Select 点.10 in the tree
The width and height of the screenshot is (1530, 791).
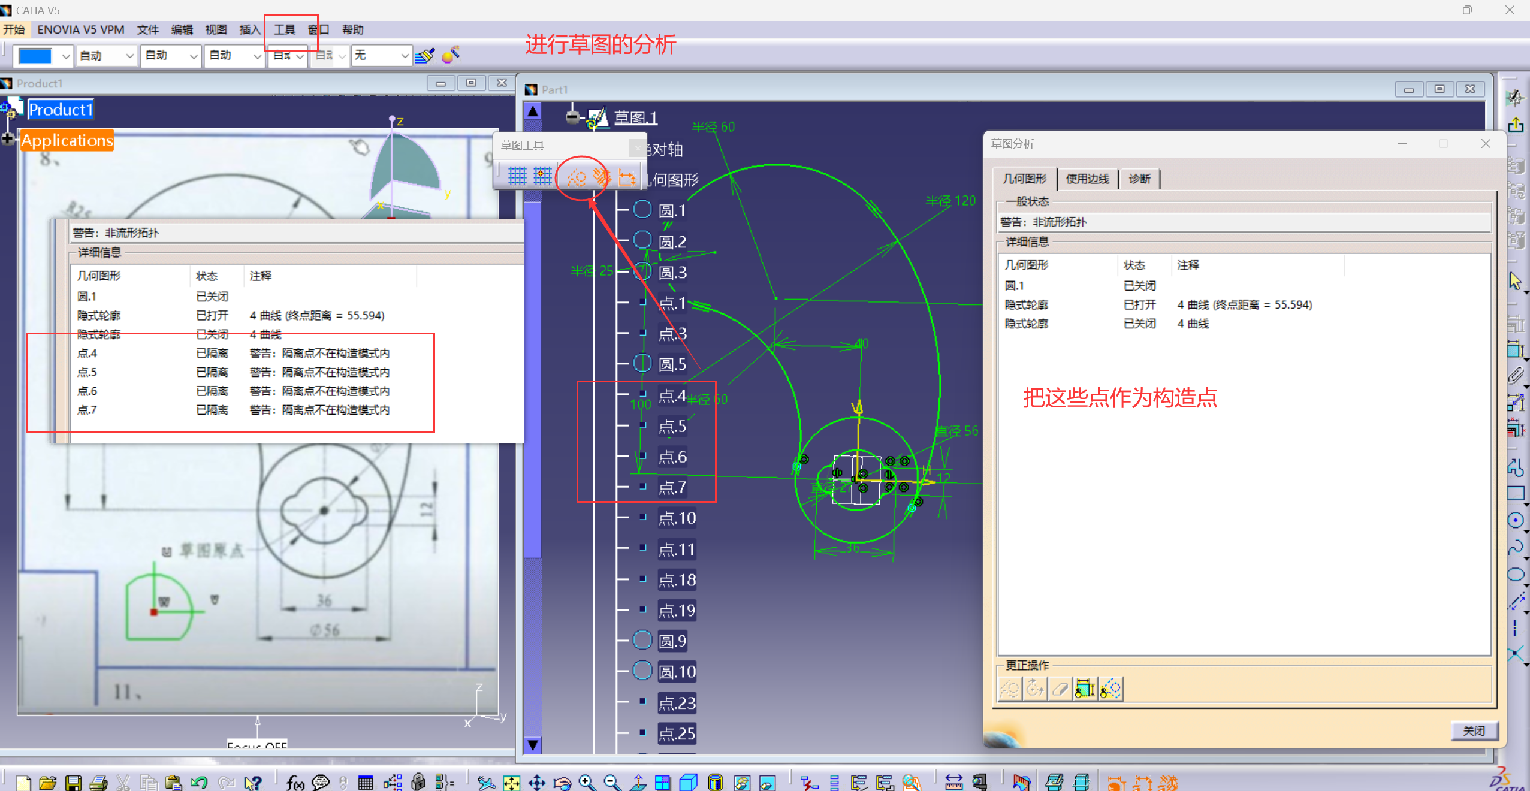677,518
